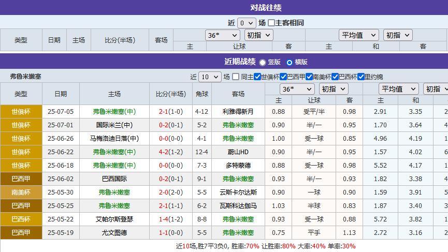
Task: Open the 近 0 场 dropdown in 对战往绩
Action: pos(247,23)
